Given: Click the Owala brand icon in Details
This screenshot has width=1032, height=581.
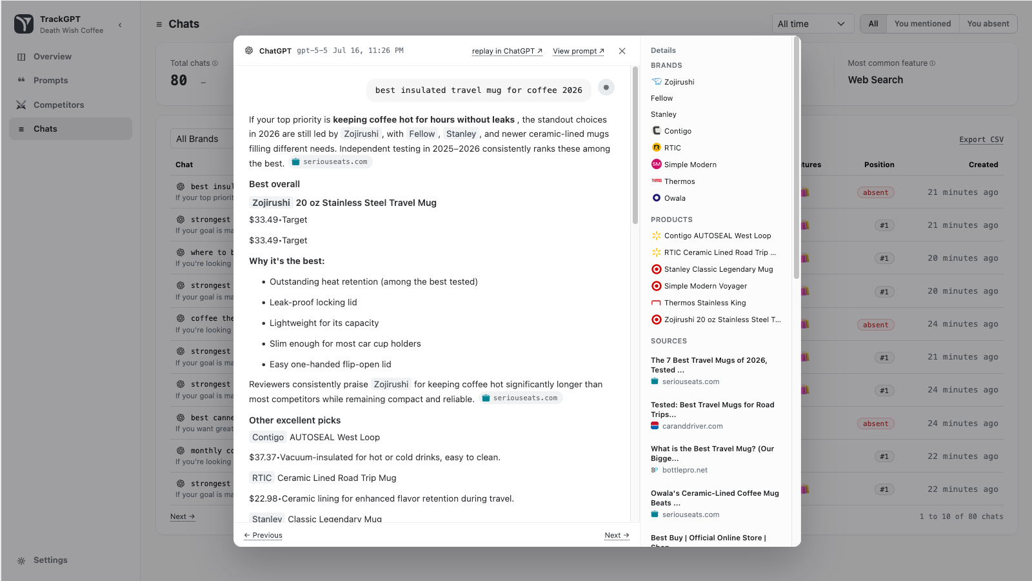Looking at the screenshot, I should click(x=657, y=198).
